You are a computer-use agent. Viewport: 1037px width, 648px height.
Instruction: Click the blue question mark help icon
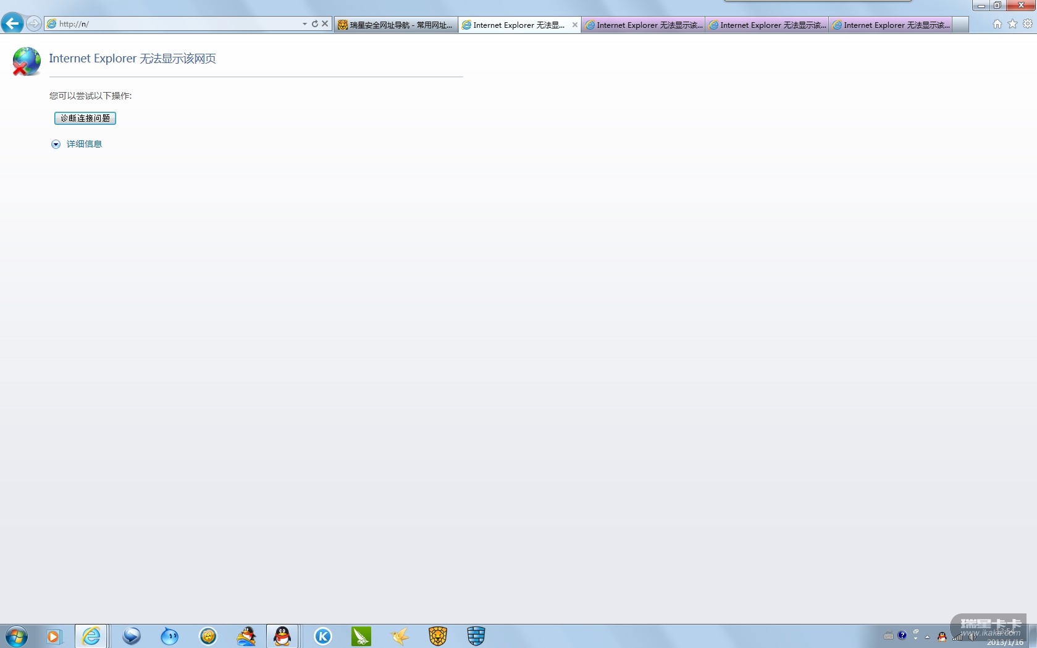[x=902, y=635]
